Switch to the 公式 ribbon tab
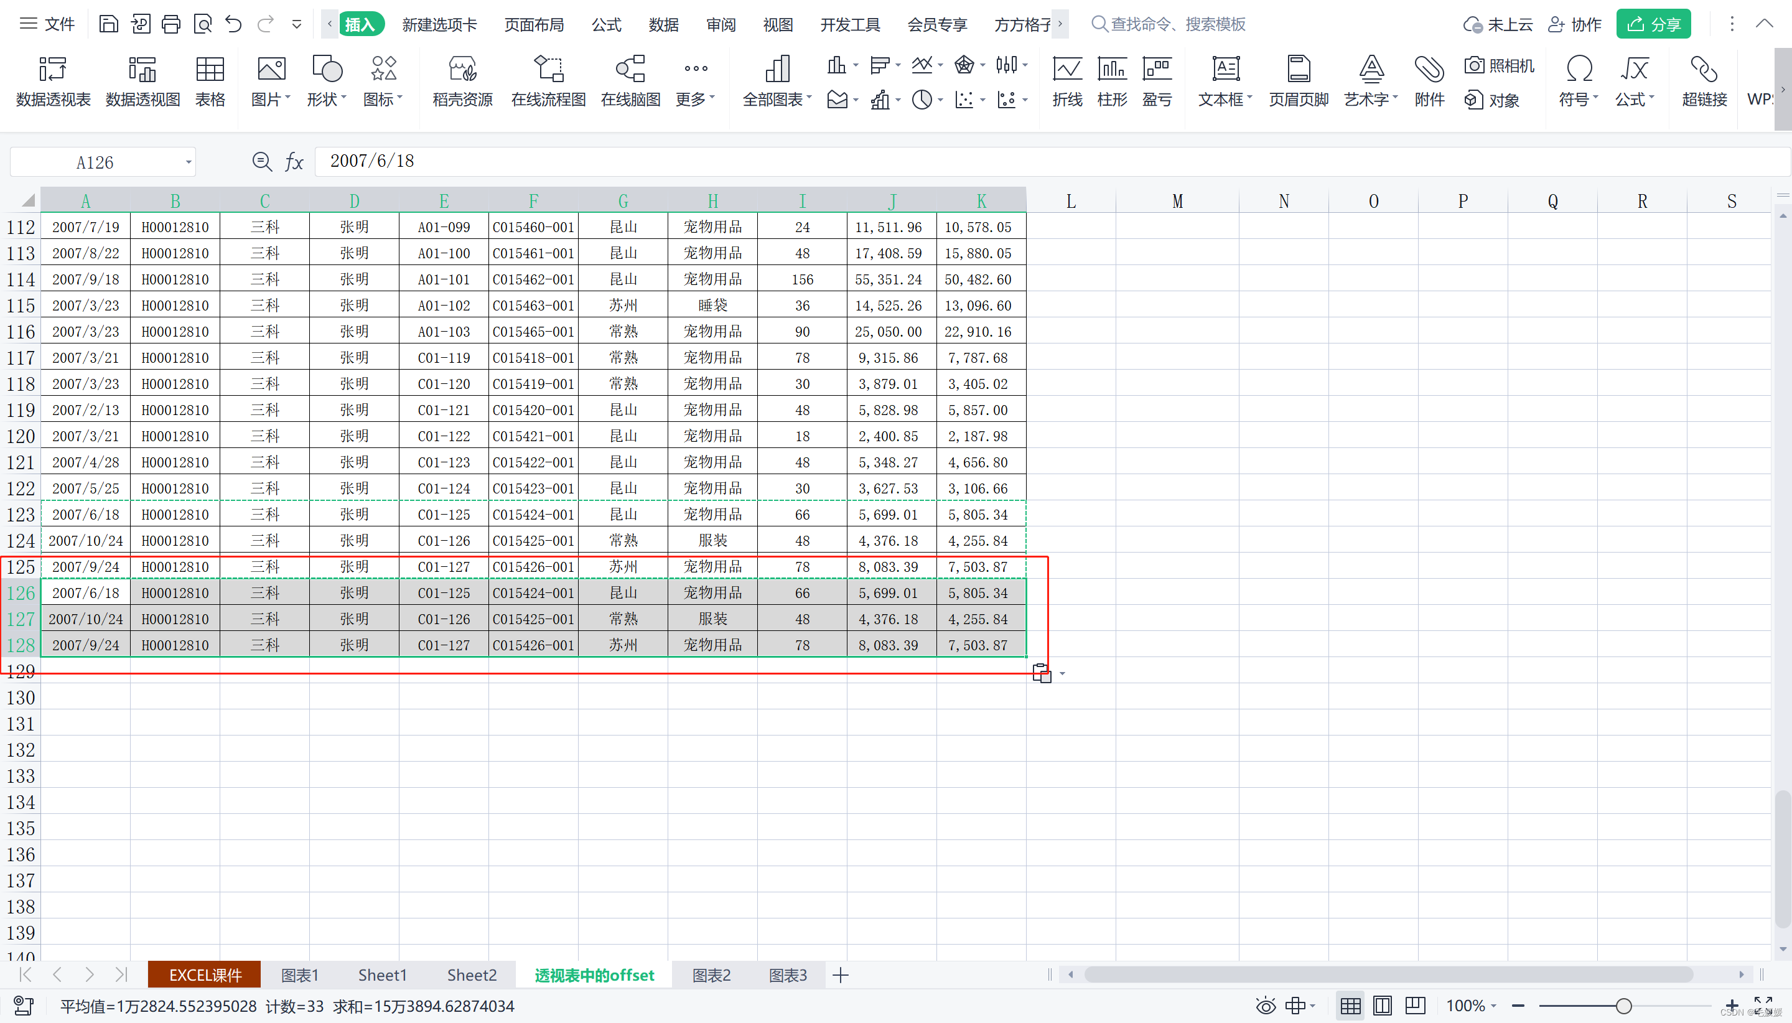The height and width of the screenshot is (1023, 1792). [x=606, y=25]
